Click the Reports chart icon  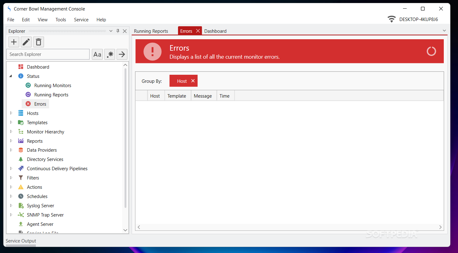point(21,141)
